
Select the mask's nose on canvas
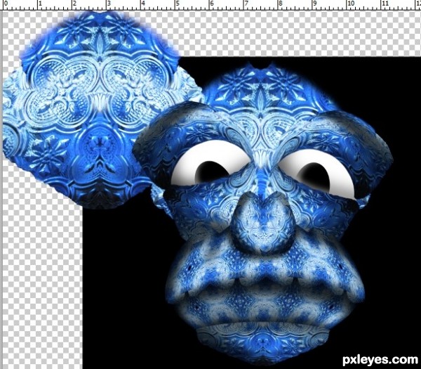point(265,223)
